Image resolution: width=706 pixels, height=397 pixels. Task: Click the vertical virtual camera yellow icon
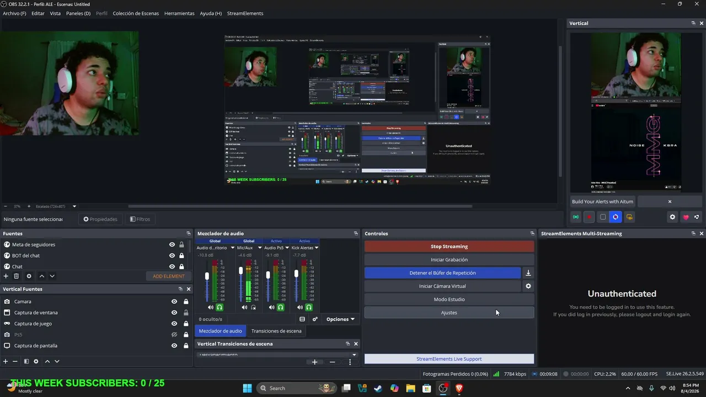coord(629,217)
